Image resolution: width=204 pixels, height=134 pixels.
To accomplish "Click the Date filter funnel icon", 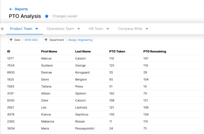I will pos(11,40).
